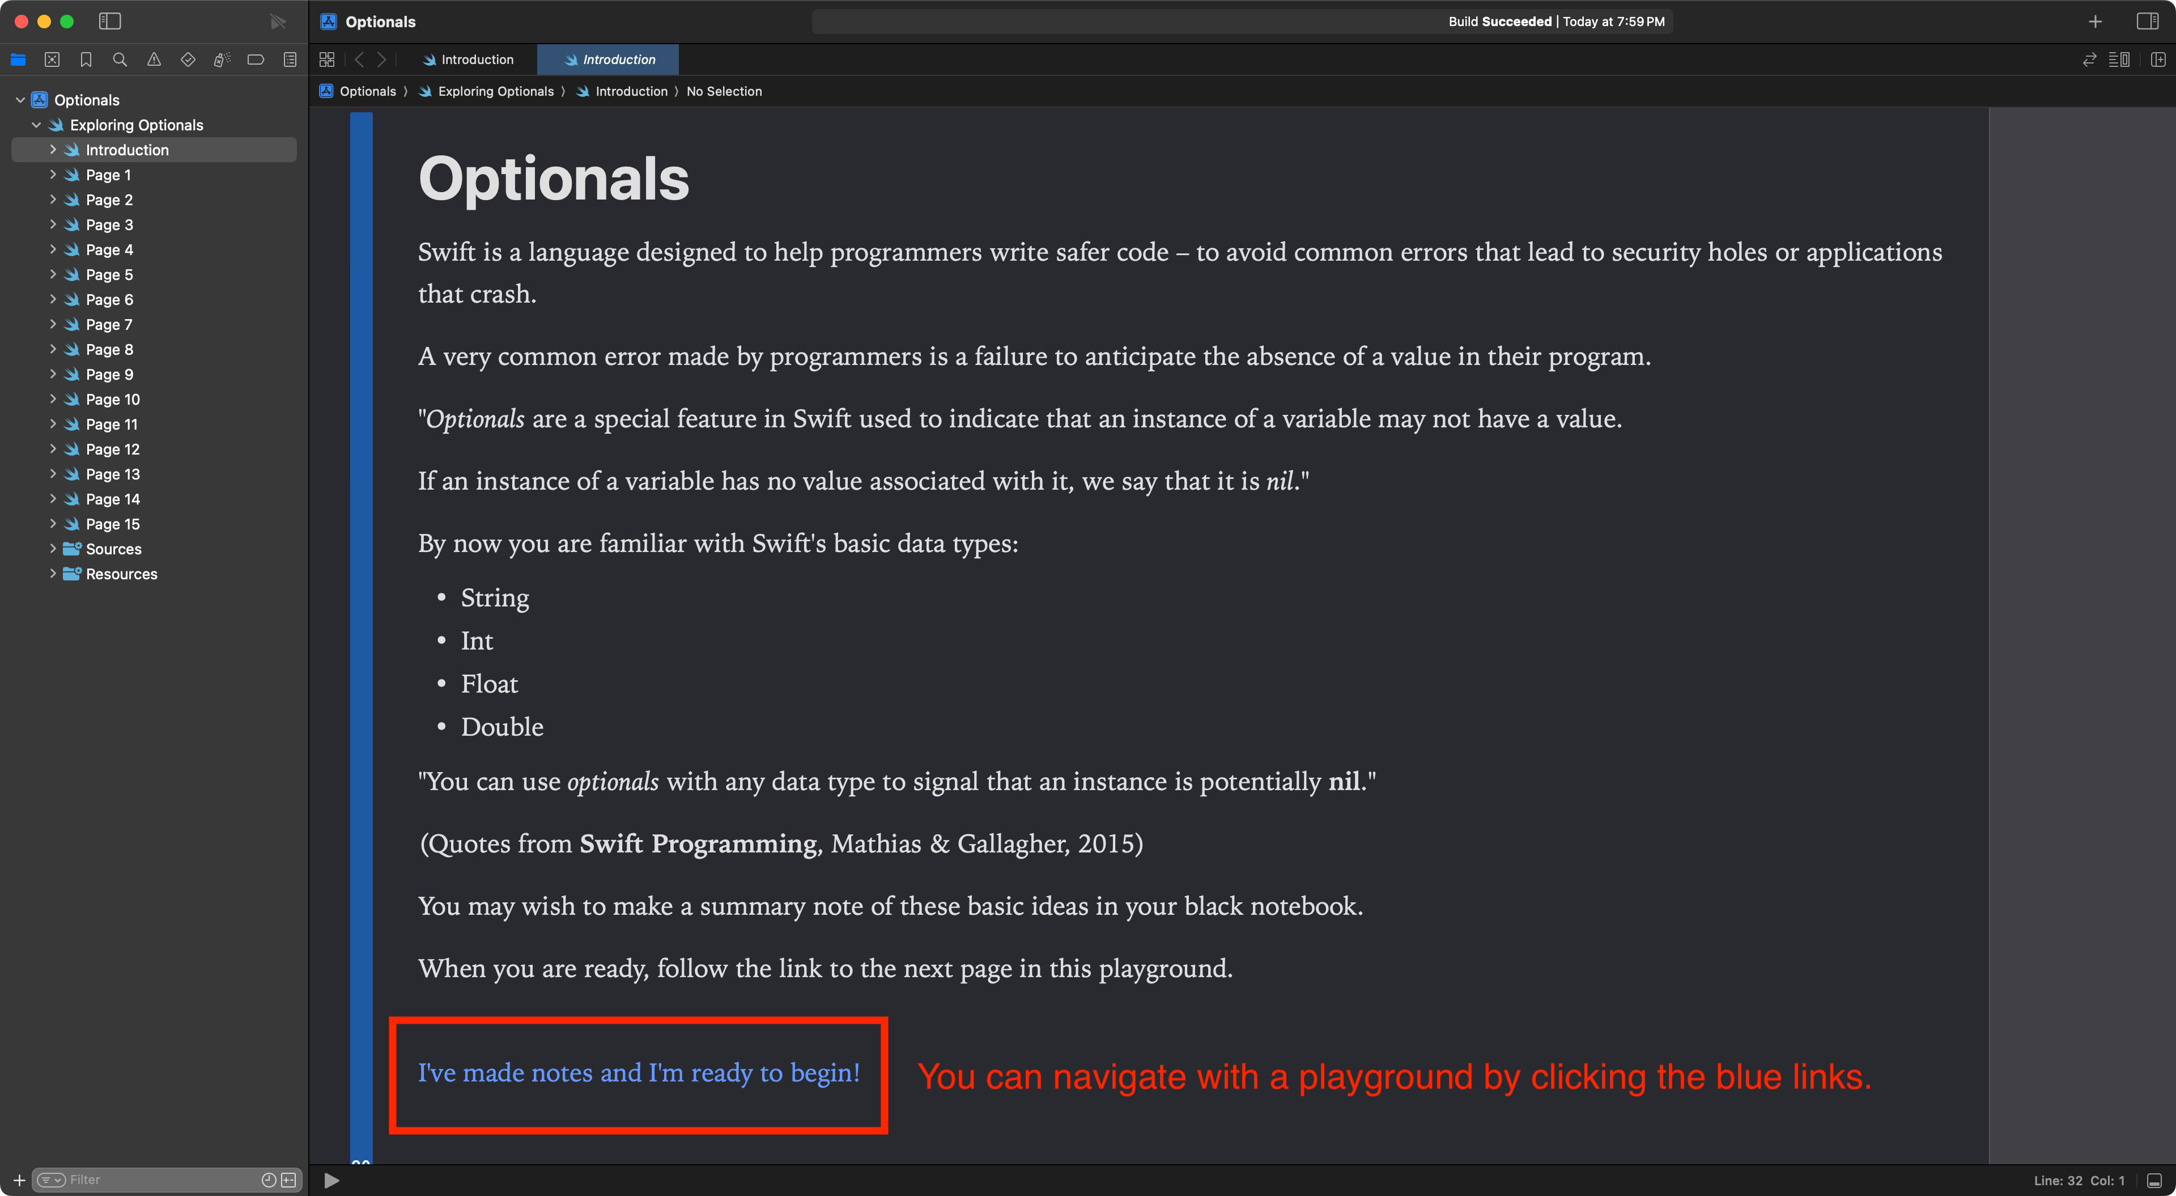Expand the Sources folder
The height and width of the screenshot is (1196, 2176).
click(52, 549)
